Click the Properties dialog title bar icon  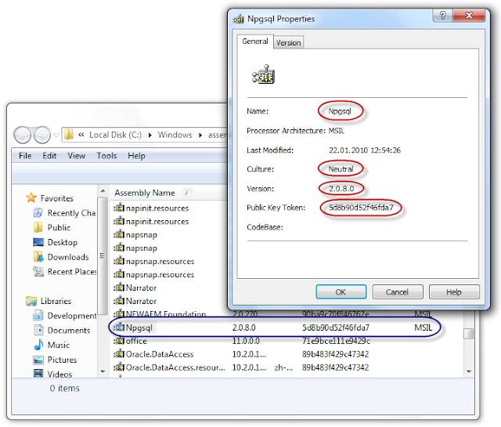pos(238,19)
